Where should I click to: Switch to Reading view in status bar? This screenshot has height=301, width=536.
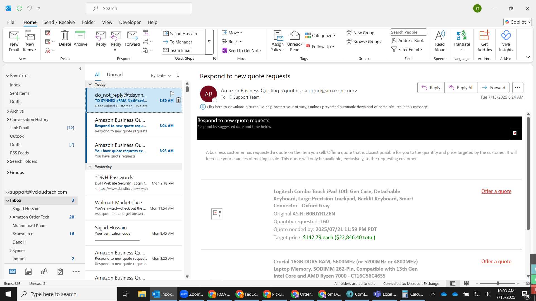[x=466, y=283]
